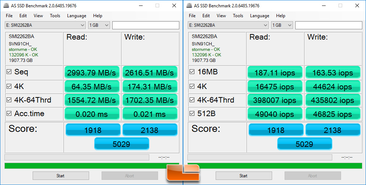The image size is (366, 185).
Task: Toggle the 4K checkbox in left window
Action: (x=9, y=86)
